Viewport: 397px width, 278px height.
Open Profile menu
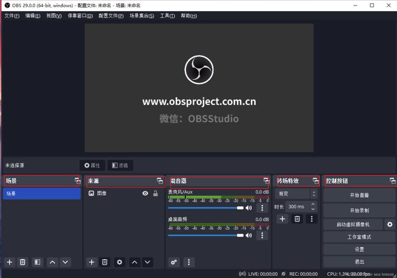click(111, 16)
